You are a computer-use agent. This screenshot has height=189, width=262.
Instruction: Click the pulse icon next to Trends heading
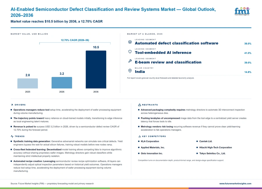click(x=12, y=136)
